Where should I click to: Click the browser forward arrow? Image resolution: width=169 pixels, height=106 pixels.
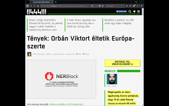click(x=31, y=6)
